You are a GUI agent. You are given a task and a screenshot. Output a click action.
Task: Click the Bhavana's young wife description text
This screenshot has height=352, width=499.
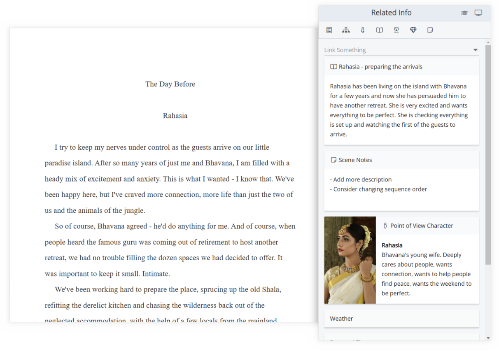click(x=427, y=274)
